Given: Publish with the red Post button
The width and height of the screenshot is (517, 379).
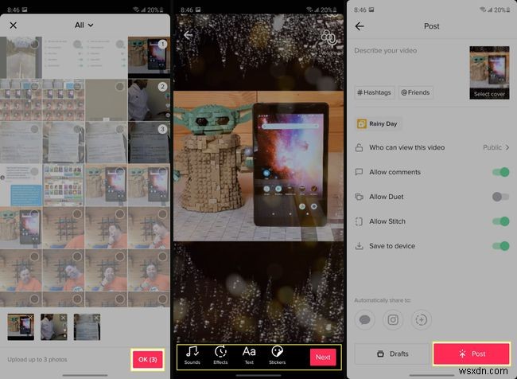Looking at the screenshot, I should click(472, 354).
